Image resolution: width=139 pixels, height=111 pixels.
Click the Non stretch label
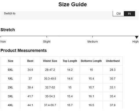coord(3,42)
